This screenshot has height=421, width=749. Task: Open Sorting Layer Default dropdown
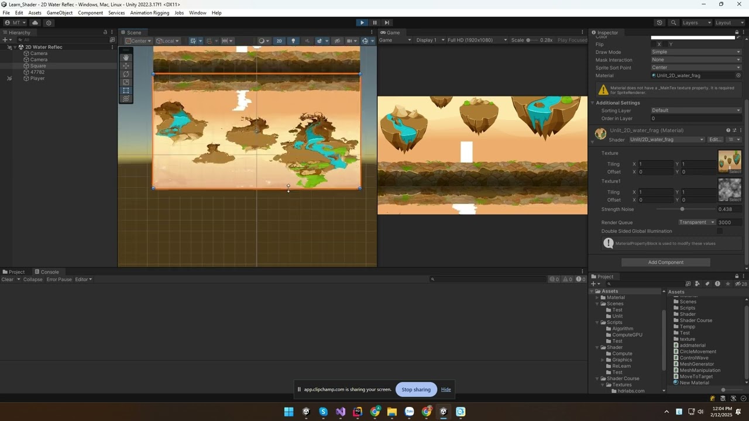[x=696, y=110]
